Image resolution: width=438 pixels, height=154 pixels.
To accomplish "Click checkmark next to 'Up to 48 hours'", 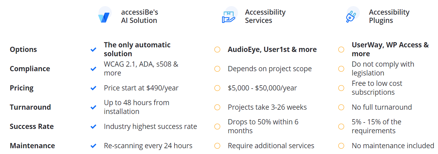I will [94, 107].
